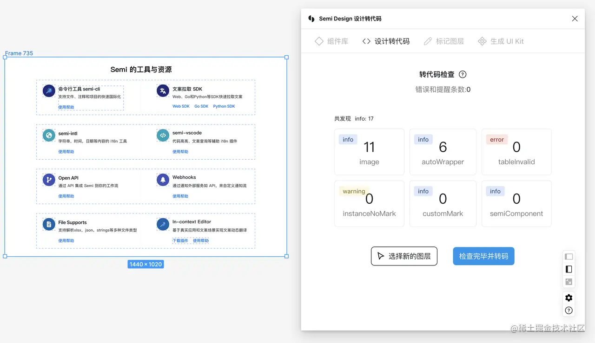The image size is (595, 343).
Task: Click 使用帮助 link under semi-cli
Action: point(66,107)
